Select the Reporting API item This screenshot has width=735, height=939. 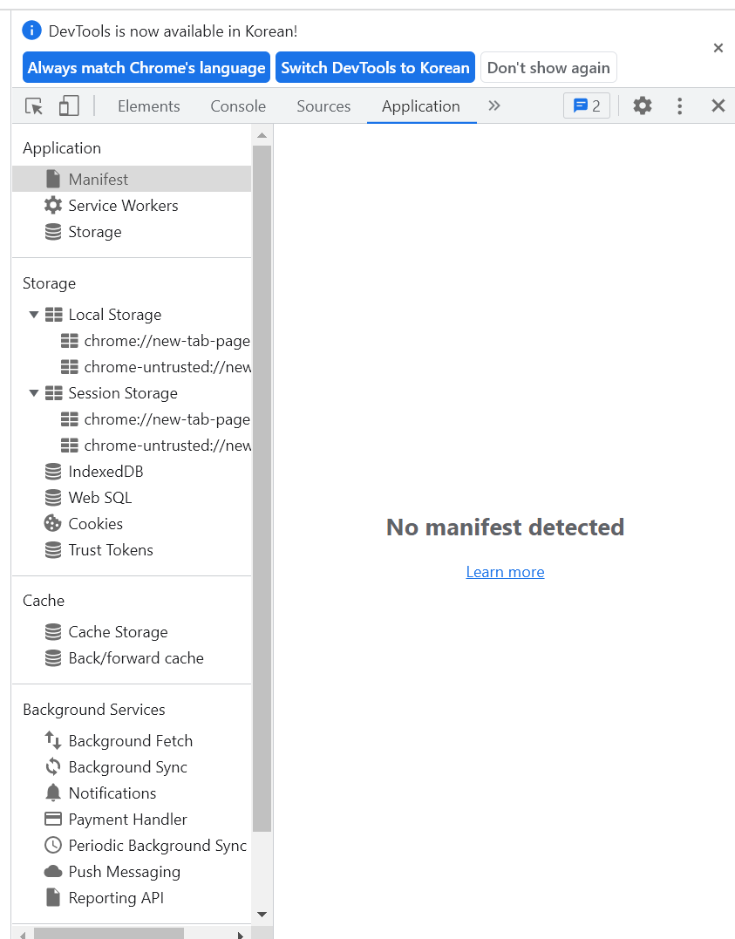[x=132, y=898]
